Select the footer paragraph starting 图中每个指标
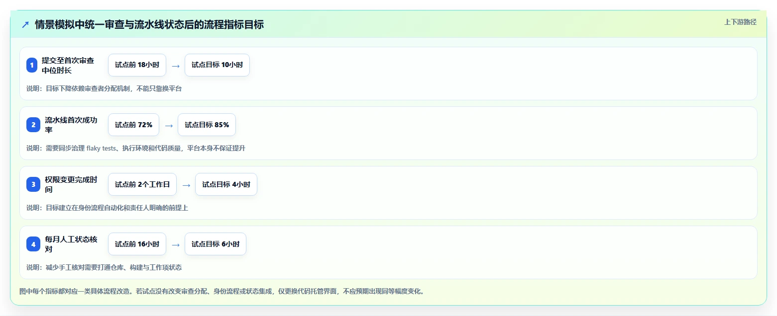The height and width of the screenshot is (316, 777). pyautogui.click(x=222, y=291)
